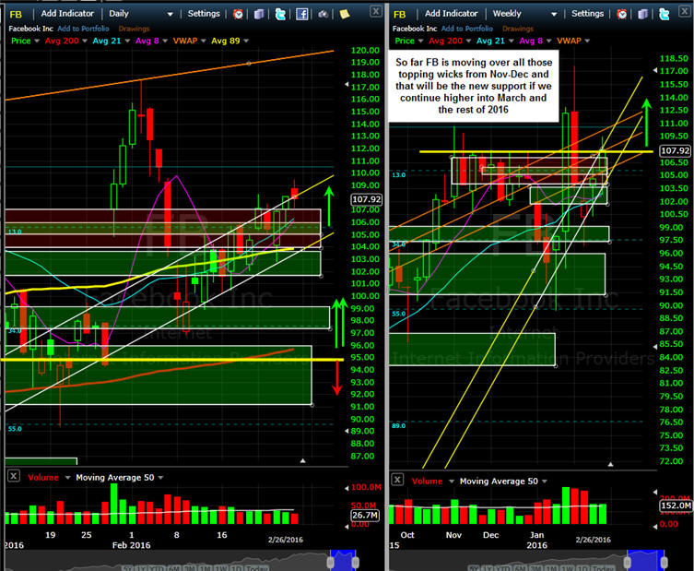Expand Avg 89 options in Daily chart
This screenshot has width=694, height=571.
246,41
